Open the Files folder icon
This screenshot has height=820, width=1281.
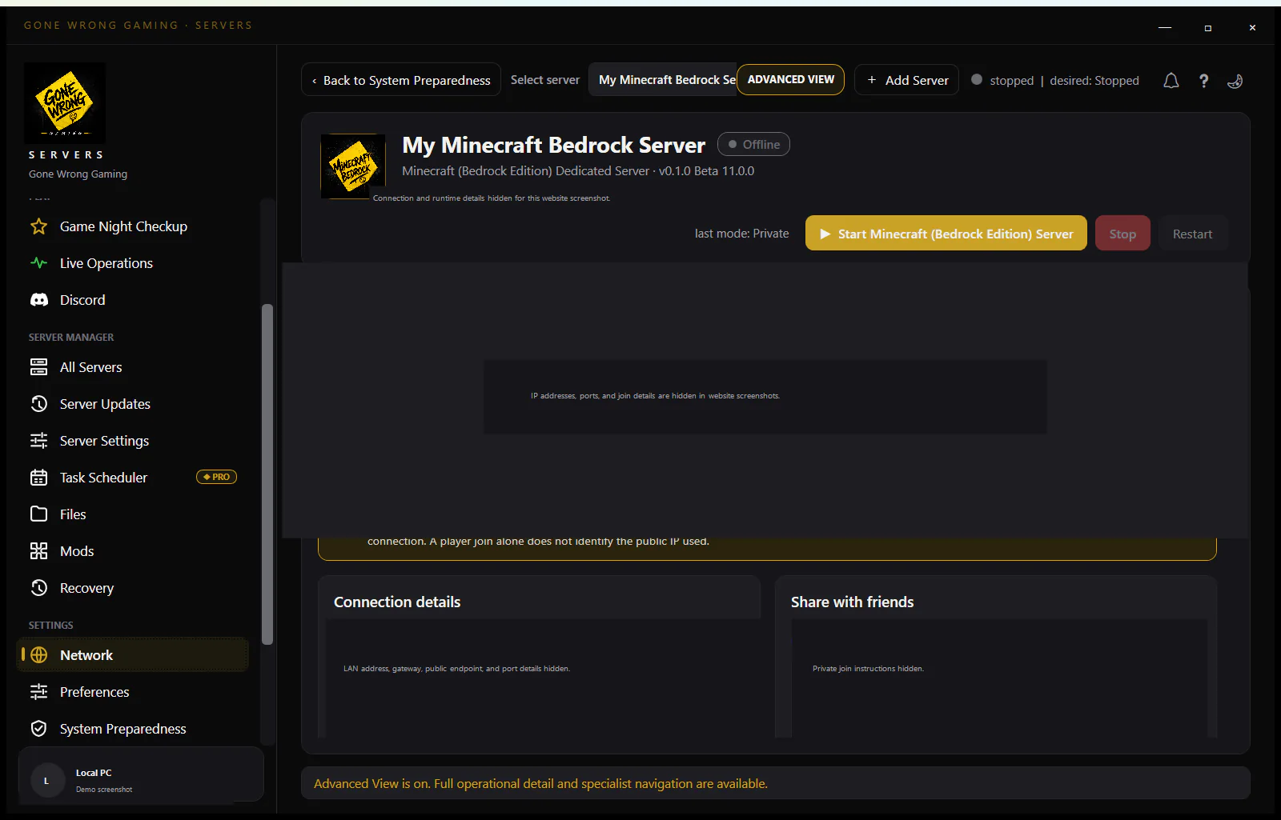[x=38, y=514]
